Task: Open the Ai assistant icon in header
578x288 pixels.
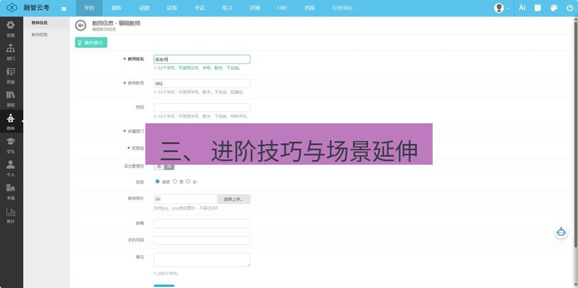Action: [522, 7]
